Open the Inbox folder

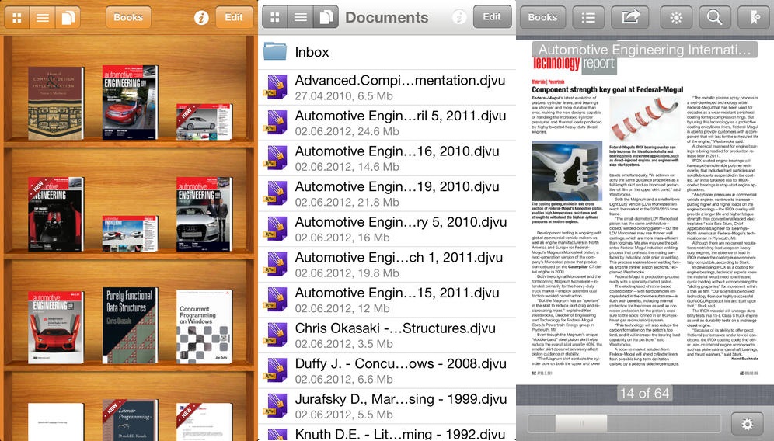click(311, 52)
